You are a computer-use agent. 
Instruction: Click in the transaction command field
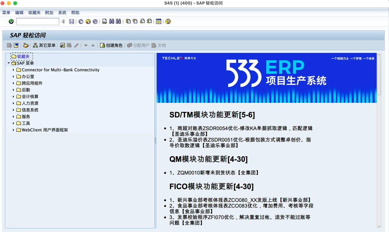38,21
